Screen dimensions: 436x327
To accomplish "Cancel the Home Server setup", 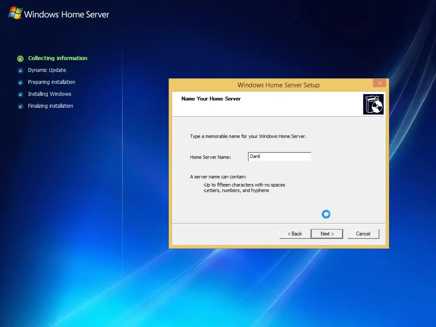I will pyautogui.click(x=363, y=234).
